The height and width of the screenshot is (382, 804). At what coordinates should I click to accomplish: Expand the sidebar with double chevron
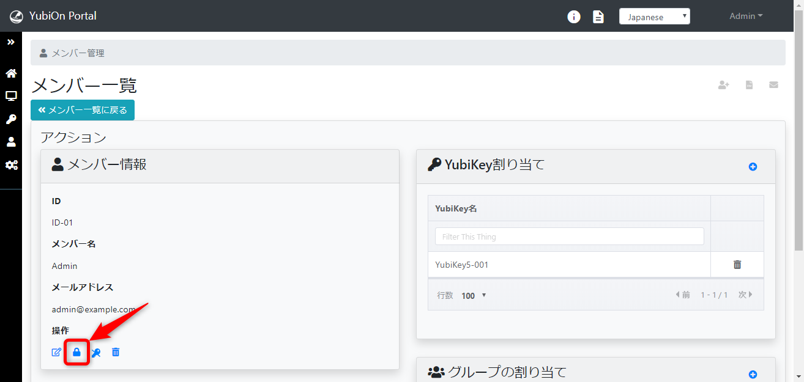click(x=11, y=42)
